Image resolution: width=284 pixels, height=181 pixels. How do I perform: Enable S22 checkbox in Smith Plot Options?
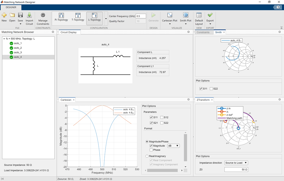tap(211, 89)
